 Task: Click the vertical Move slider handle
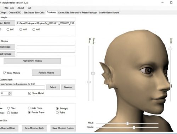tap(89, 82)
